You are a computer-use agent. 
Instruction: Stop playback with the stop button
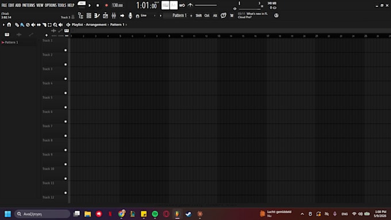pos(98,5)
